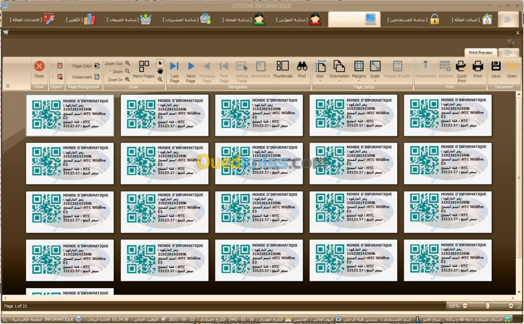Click the zoom slider handle in status bar

coord(487,306)
